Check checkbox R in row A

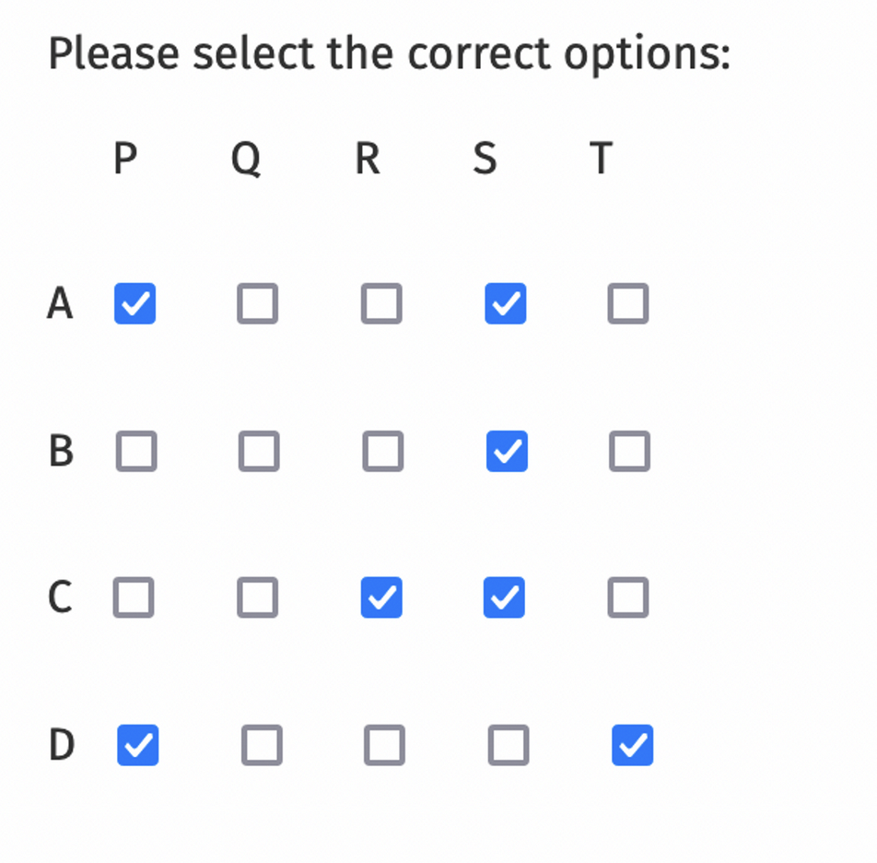point(382,304)
